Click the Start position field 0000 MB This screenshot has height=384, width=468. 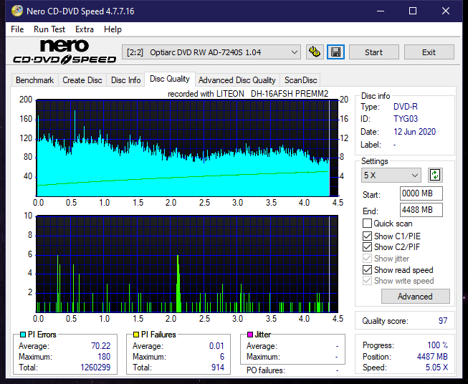coord(421,193)
